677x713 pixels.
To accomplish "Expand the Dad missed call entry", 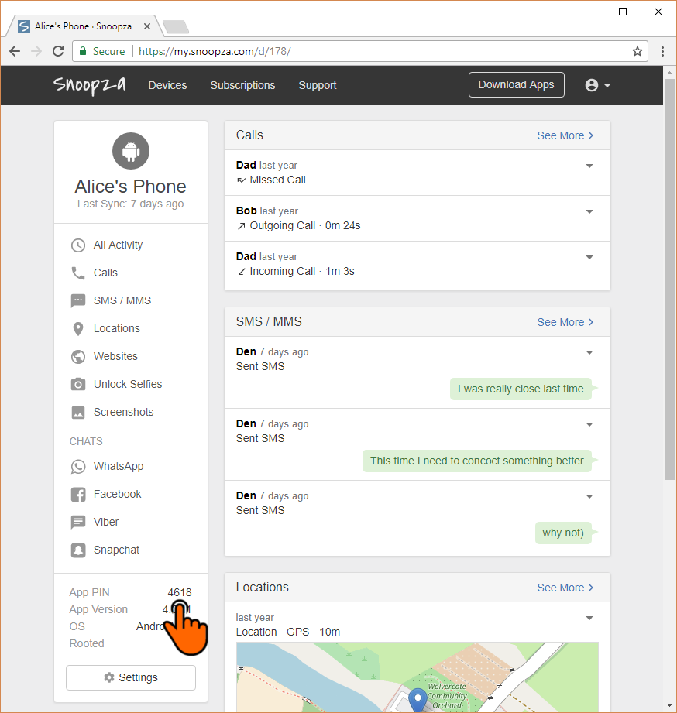I will pyautogui.click(x=589, y=166).
